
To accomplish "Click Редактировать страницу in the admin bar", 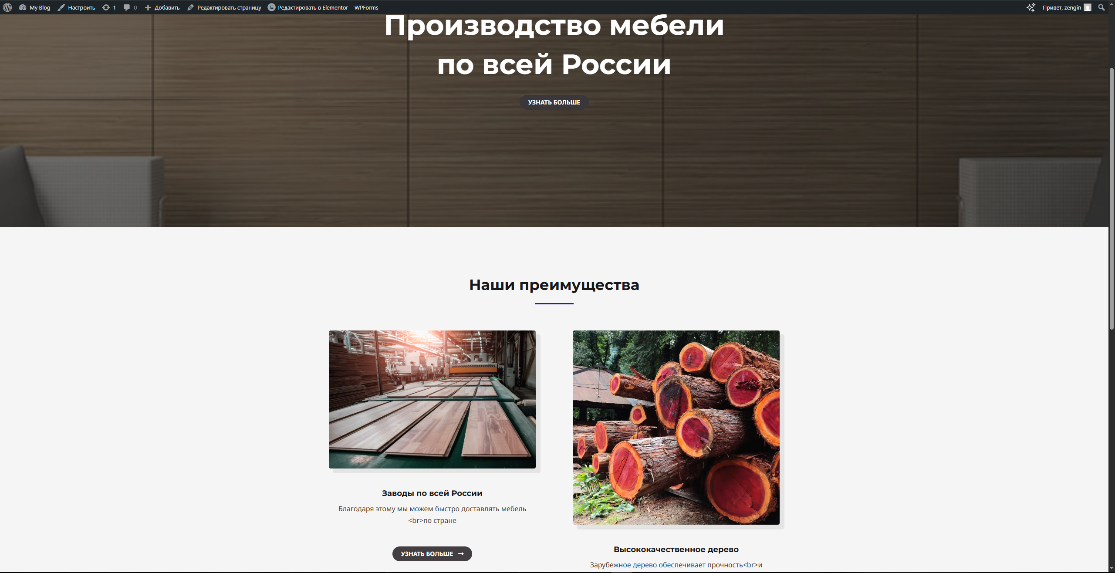I will tap(224, 7).
